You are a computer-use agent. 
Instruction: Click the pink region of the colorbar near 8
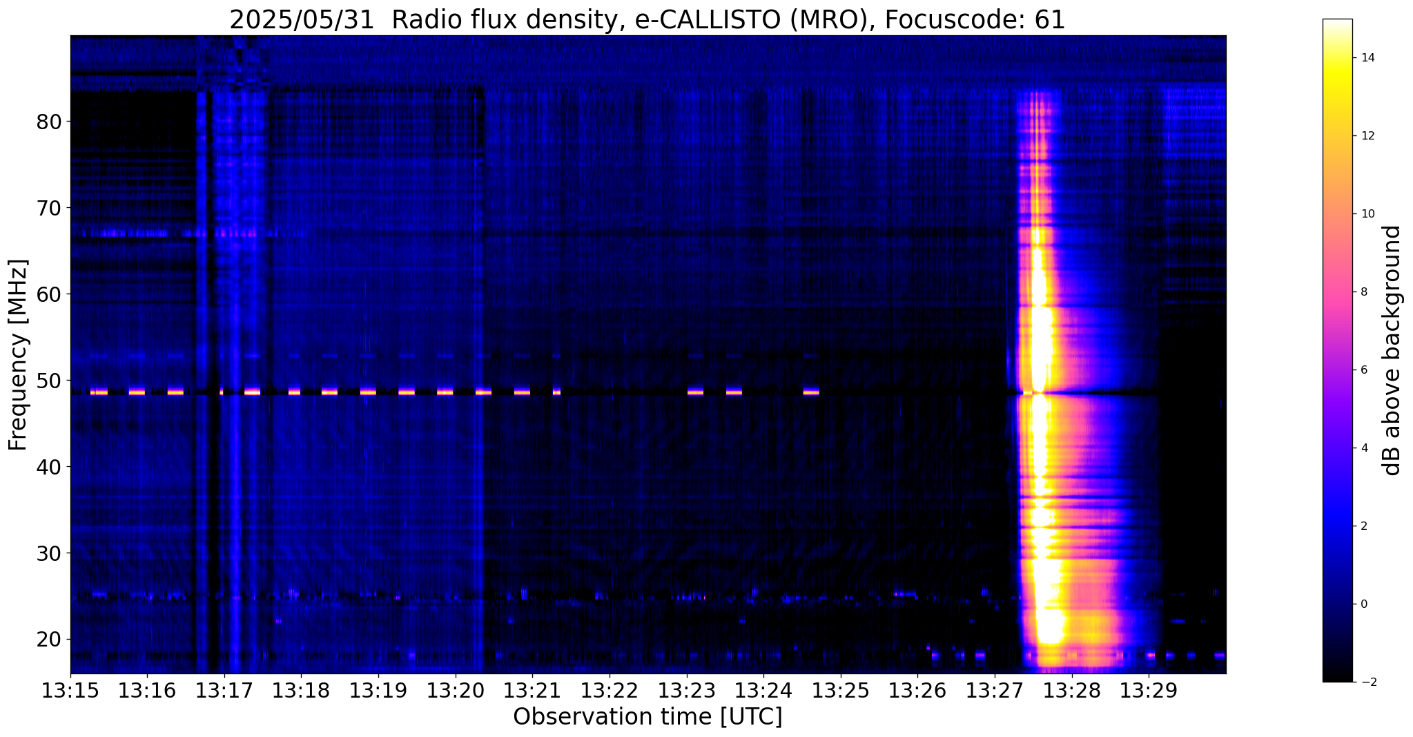(x=1337, y=292)
